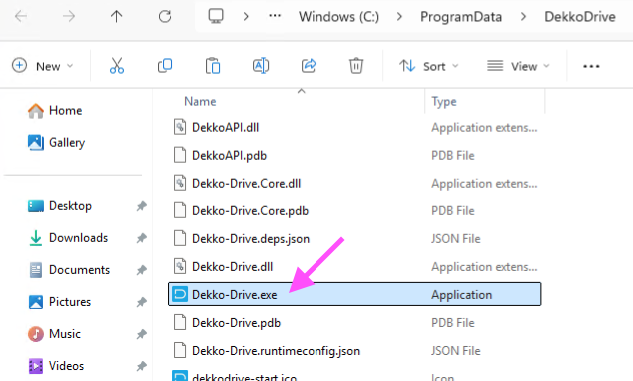Go back to previous folder
This screenshot has width=633, height=381.
21,17
